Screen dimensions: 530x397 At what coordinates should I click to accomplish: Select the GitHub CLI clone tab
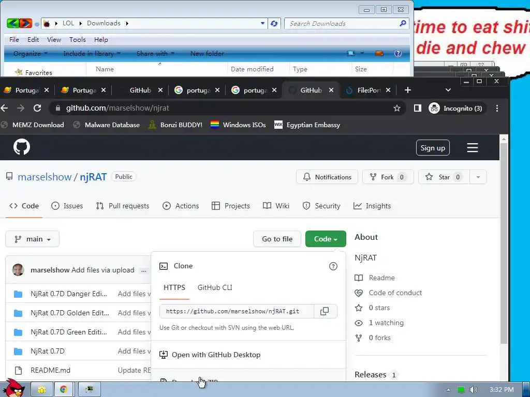(215, 287)
